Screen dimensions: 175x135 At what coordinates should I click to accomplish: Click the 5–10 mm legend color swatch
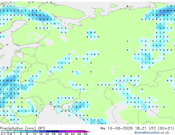tap(30, 131)
